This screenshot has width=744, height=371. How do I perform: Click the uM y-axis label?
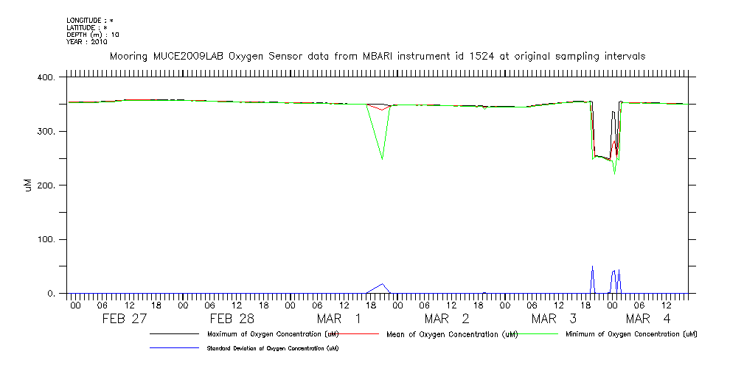(x=28, y=185)
